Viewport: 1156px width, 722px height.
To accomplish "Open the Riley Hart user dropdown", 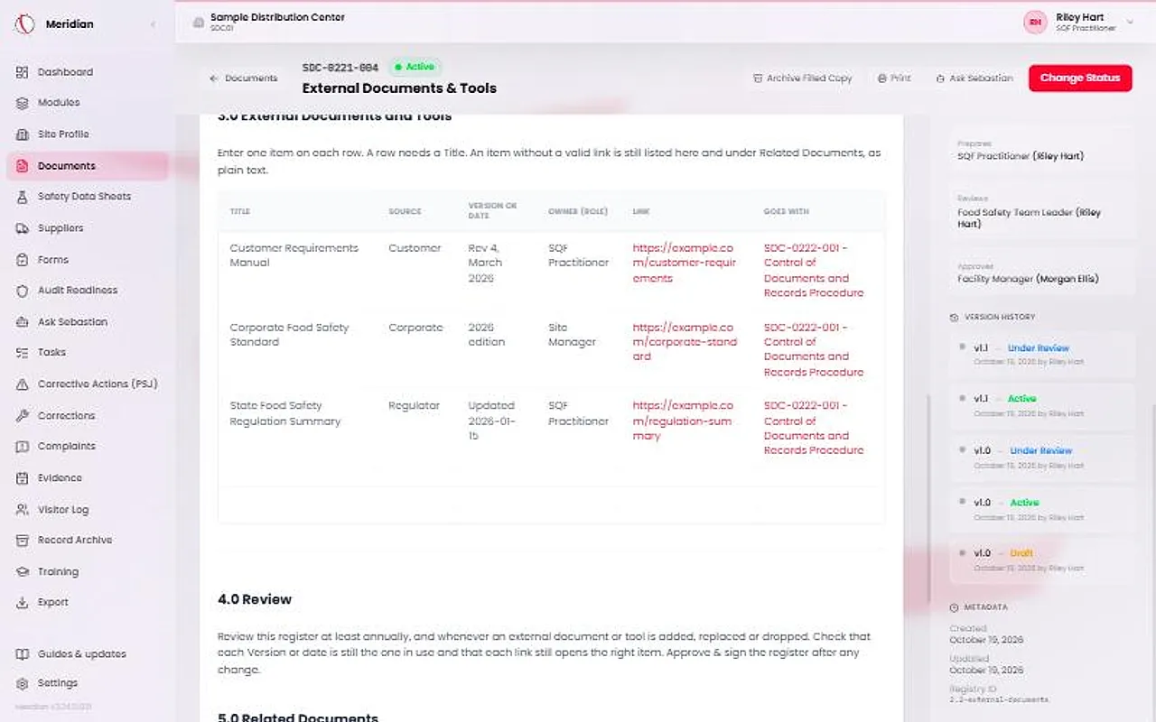I will [1079, 23].
